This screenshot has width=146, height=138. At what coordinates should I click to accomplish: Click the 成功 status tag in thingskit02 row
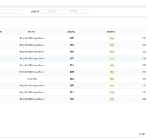[x=112, y=79]
